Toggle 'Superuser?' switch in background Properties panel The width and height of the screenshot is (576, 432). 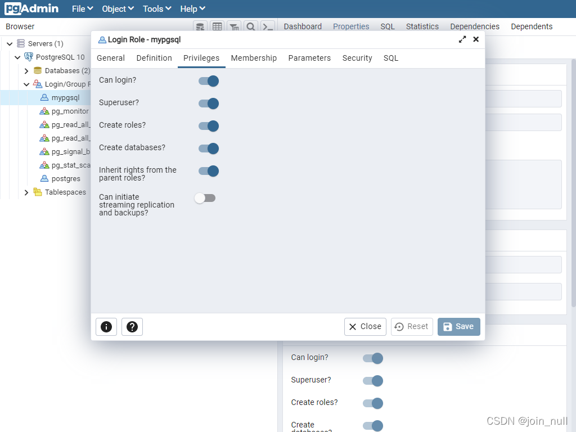[x=373, y=381]
